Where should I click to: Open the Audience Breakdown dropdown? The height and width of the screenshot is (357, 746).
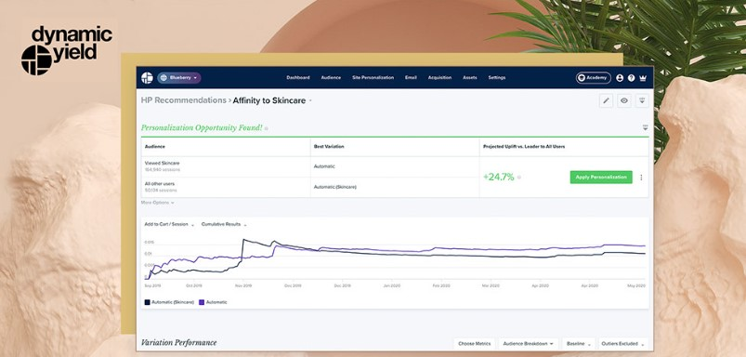[x=528, y=344]
